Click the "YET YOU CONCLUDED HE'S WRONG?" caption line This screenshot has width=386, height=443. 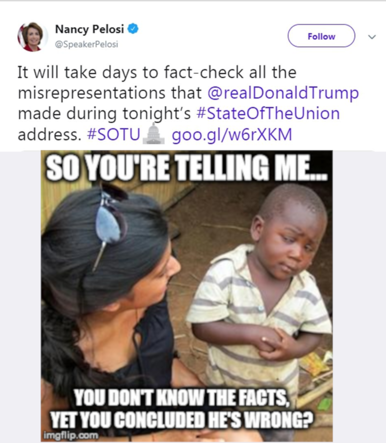(x=182, y=419)
